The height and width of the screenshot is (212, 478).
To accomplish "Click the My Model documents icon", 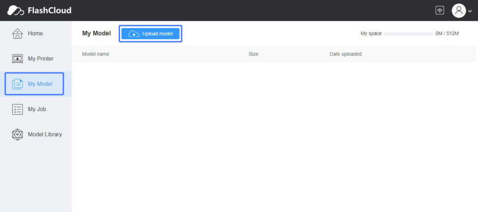I will pyautogui.click(x=17, y=84).
